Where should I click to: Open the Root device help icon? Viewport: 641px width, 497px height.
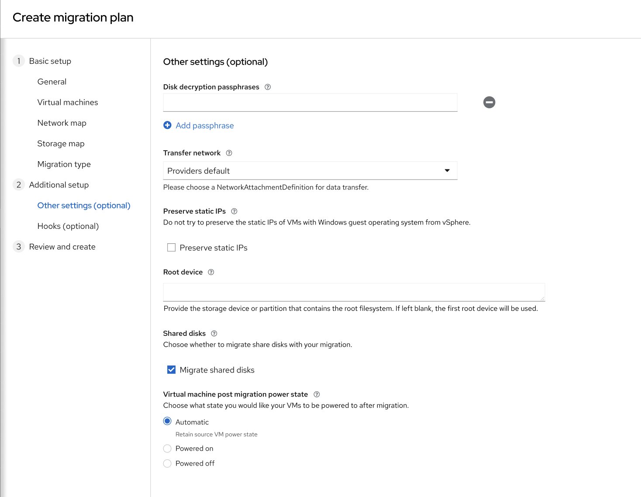tap(211, 272)
